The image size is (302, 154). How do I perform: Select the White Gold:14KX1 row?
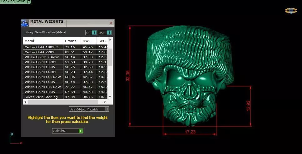click(x=65, y=72)
